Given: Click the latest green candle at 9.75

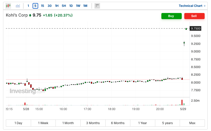Looking at the screenshot, I should [x=186, y=29].
